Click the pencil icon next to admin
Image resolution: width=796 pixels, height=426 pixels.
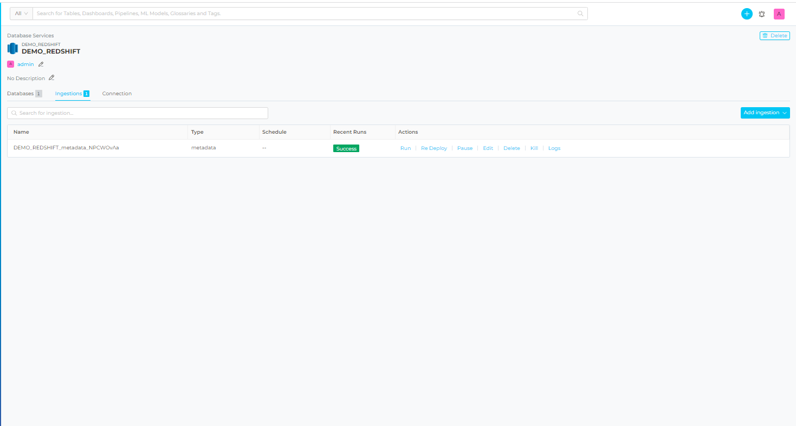coord(41,64)
